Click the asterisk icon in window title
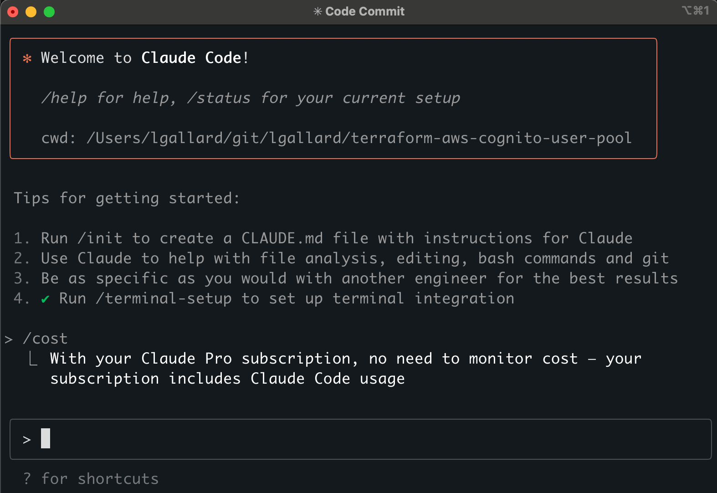717x493 pixels. [x=318, y=11]
